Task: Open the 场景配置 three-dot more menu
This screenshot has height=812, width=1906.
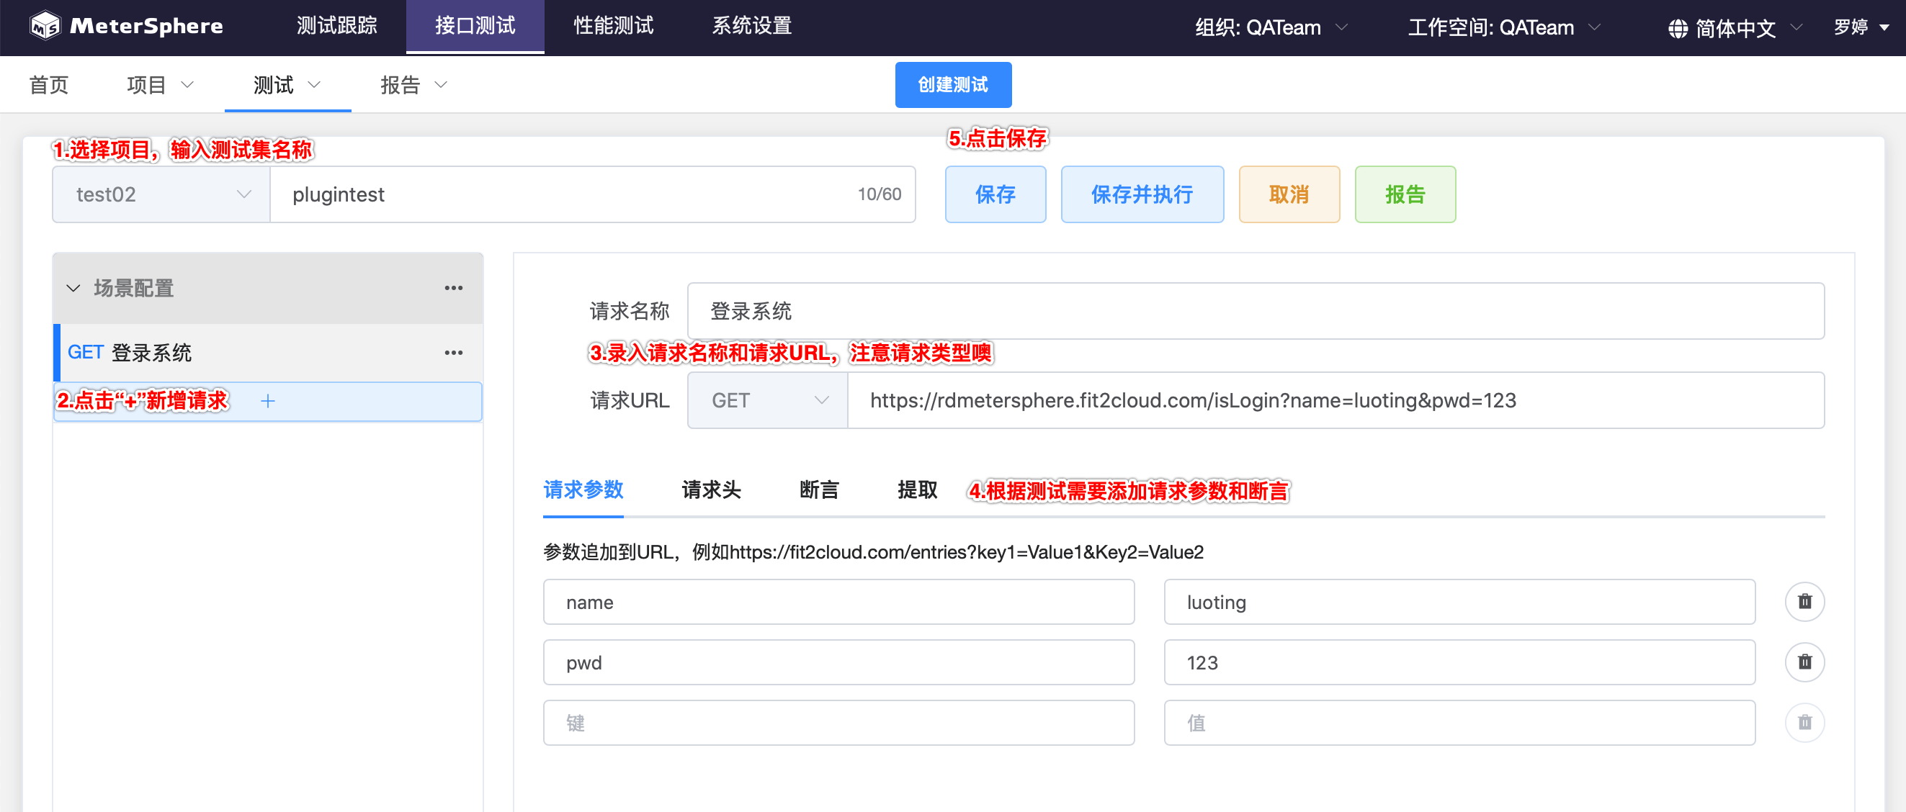Action: pyautogui.click(x=454, y=288)
